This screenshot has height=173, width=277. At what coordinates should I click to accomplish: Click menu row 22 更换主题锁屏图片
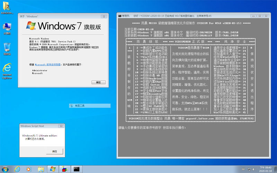151,109
